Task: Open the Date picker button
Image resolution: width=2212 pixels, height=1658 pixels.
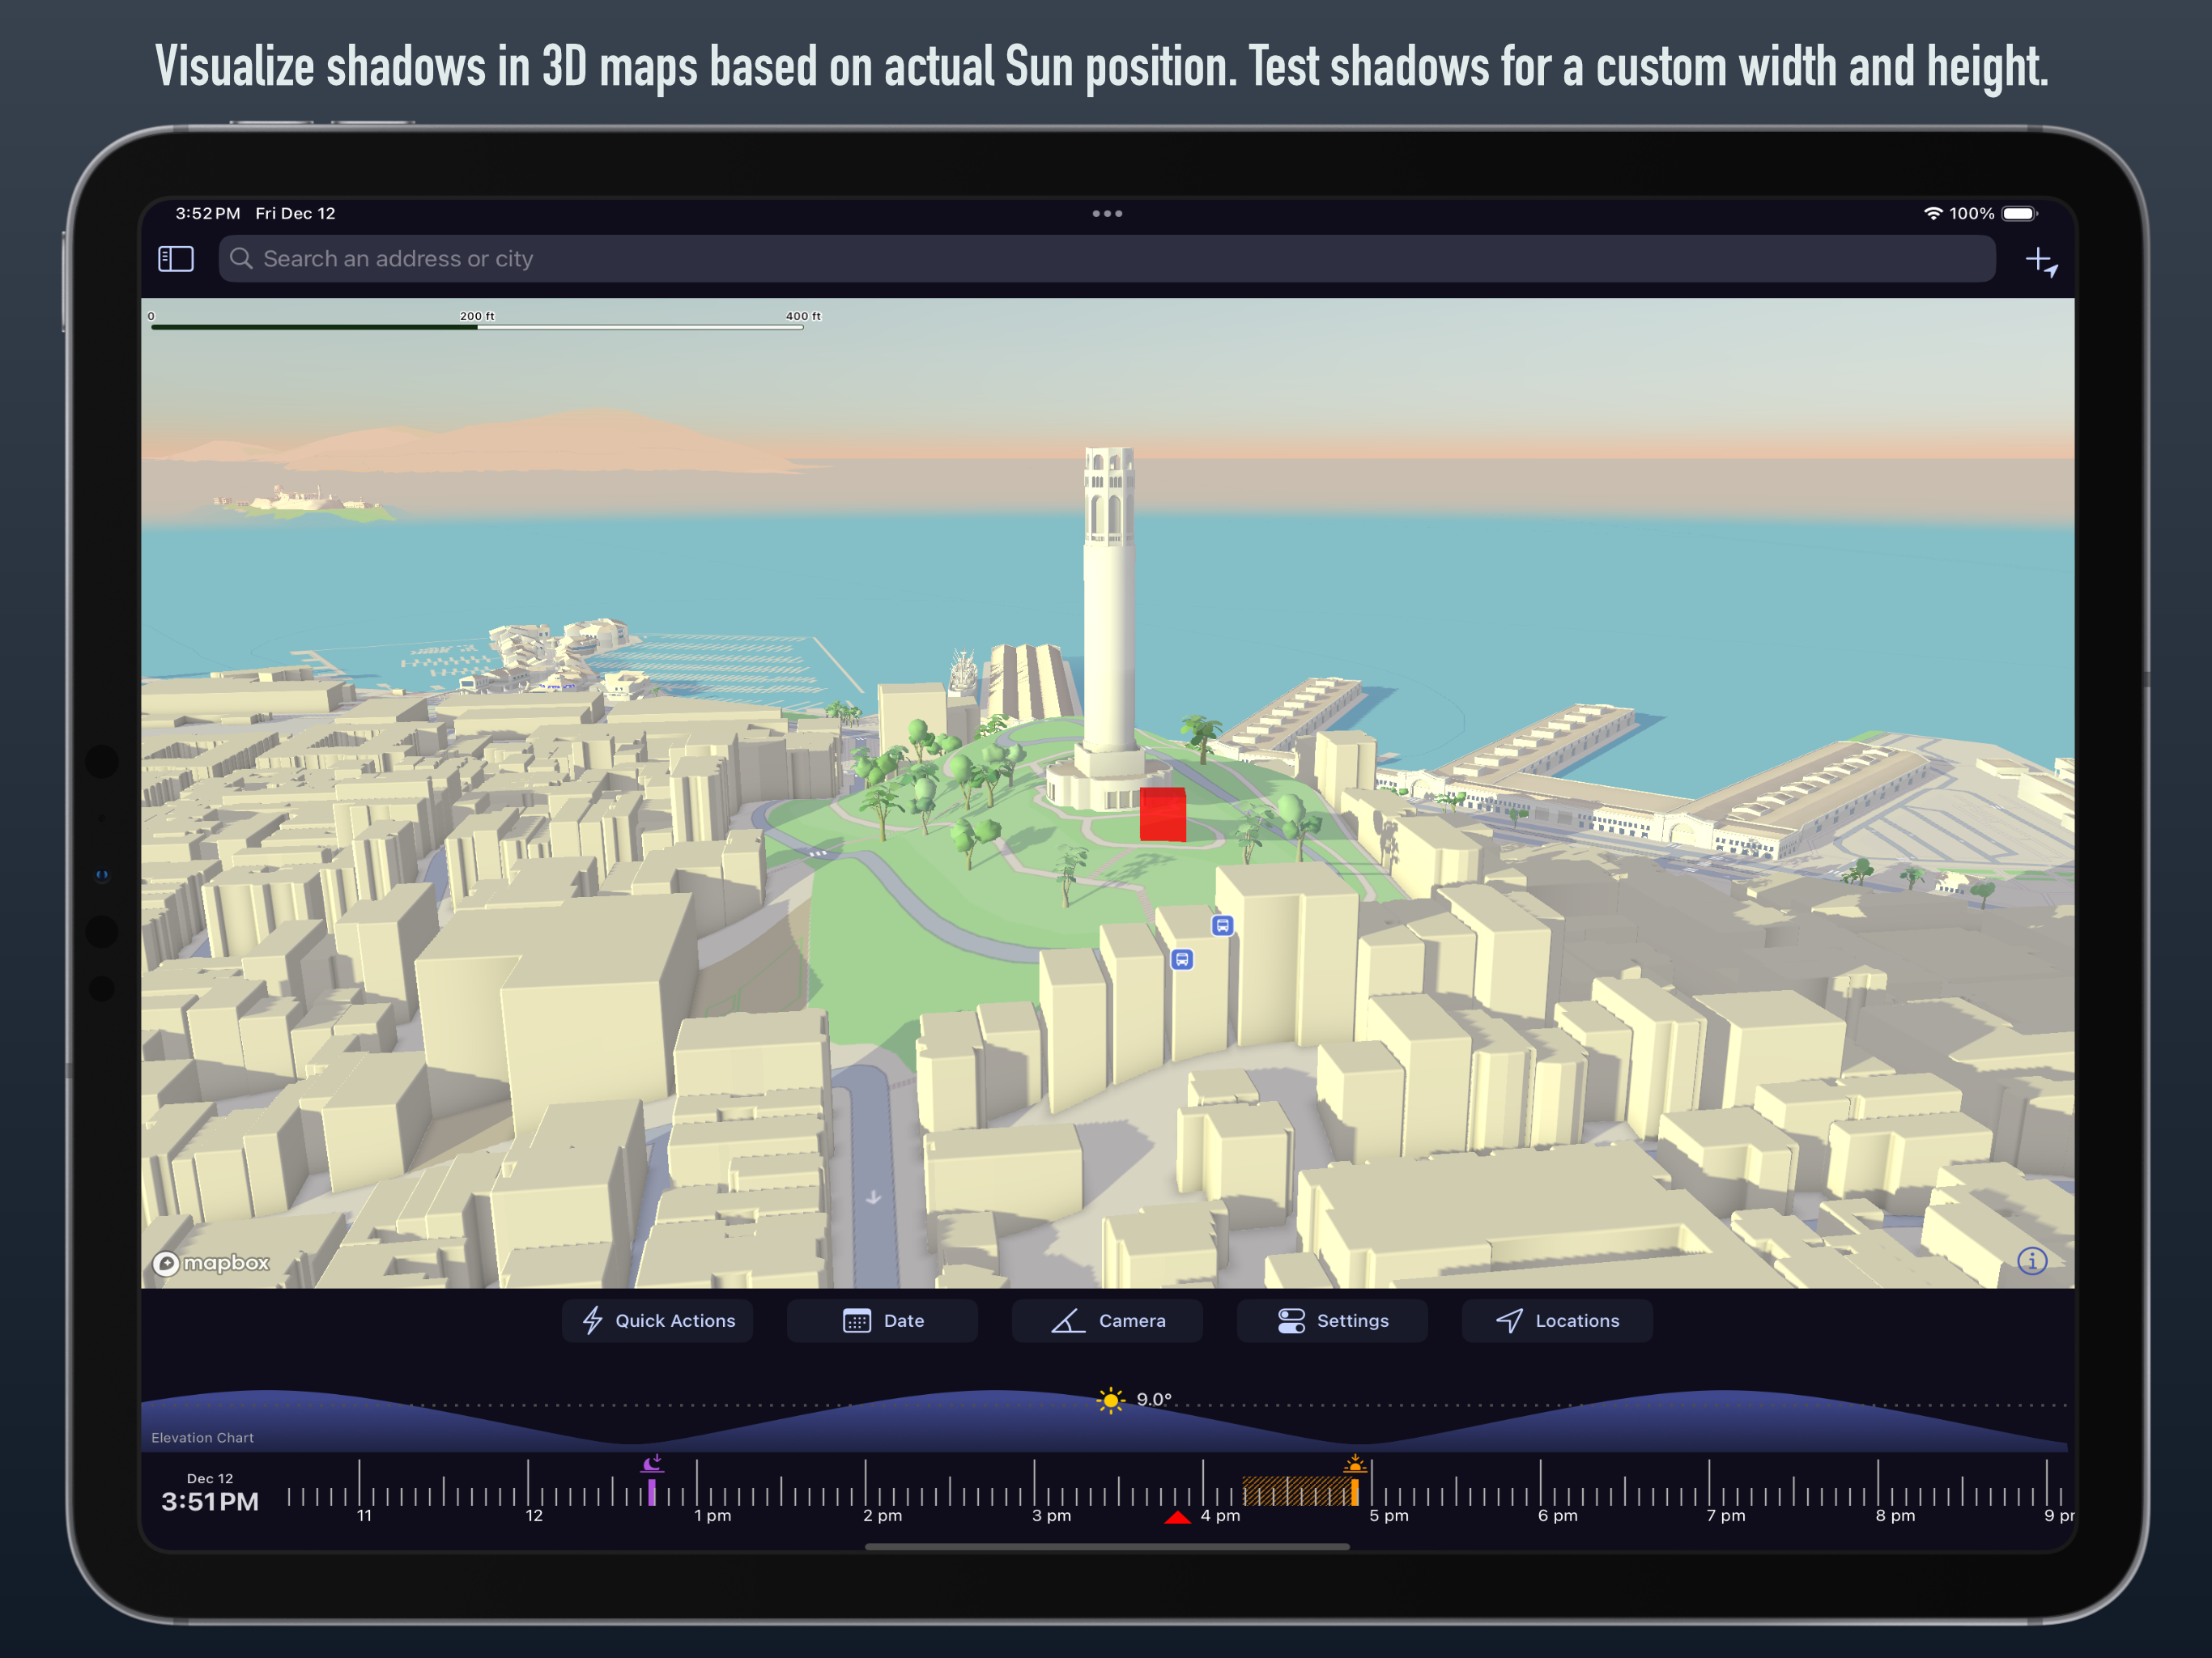Action: click(x=882, y=1321)
